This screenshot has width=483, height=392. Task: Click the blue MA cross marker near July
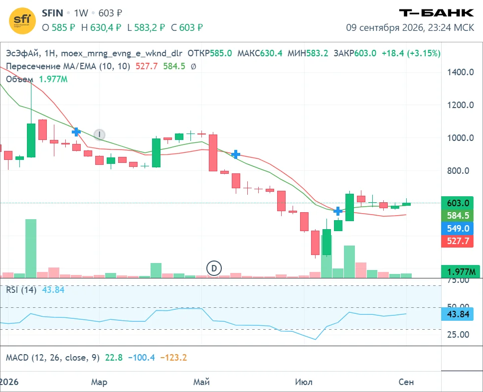click(x=338, y=211)
